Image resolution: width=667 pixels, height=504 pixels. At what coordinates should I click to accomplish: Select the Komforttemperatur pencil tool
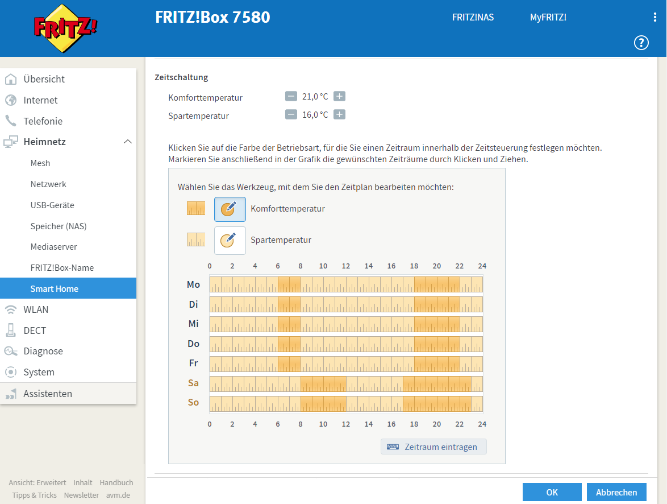click(230, 209)
